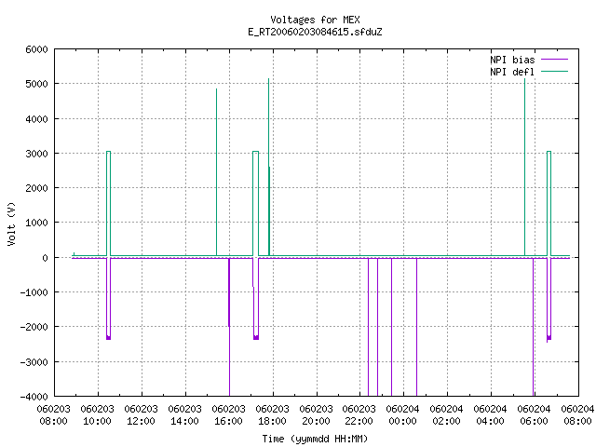The width and height of the screenshot is (596, 447).
Task: Click the green spike just before 06:00 on 060204
Action: tap(525, 168)
